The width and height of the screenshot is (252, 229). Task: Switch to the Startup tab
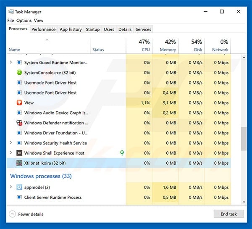(x=93, y=29)
